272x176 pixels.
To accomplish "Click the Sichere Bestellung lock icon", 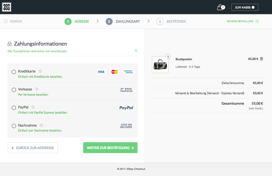I will [257, 21].
